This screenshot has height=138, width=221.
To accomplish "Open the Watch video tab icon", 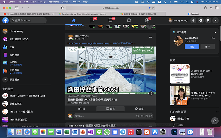I will coord(110,20).
